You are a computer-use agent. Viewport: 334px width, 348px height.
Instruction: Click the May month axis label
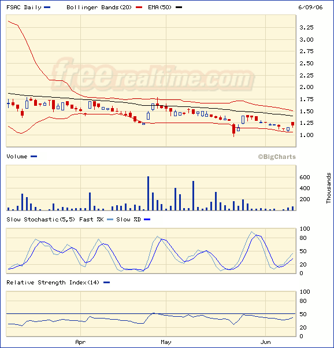pyautogui.click(x=166, y=342)
